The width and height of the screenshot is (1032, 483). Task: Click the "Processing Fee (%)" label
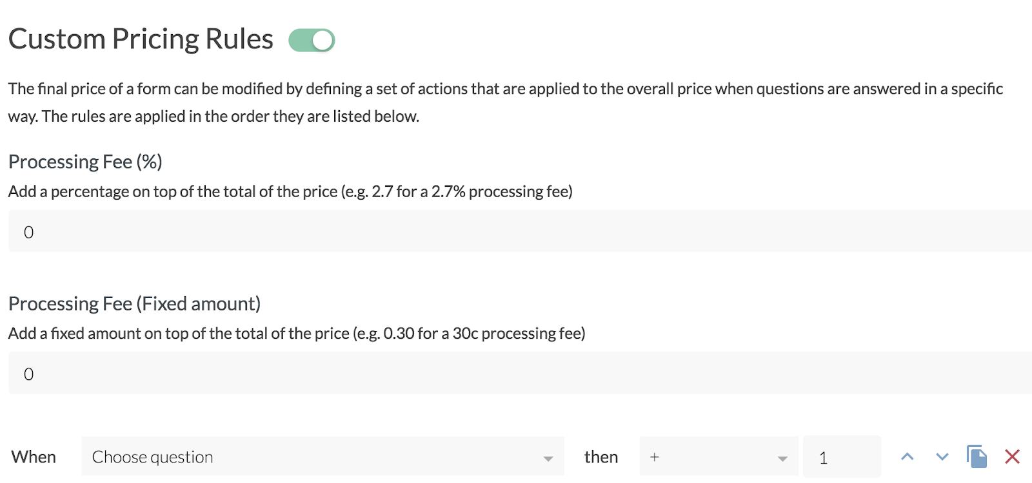85,162
